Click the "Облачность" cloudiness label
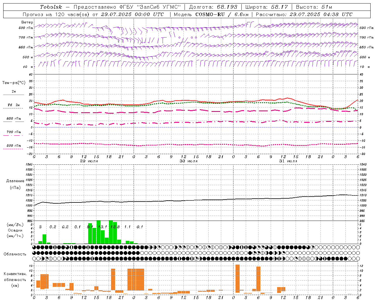Viewport: 375px width, 300px height. coord(15,254)
